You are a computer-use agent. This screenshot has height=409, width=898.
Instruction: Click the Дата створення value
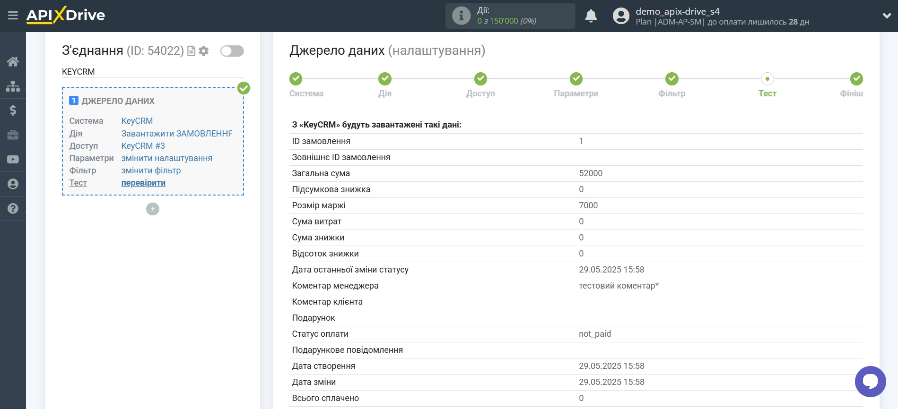point(611,366)
